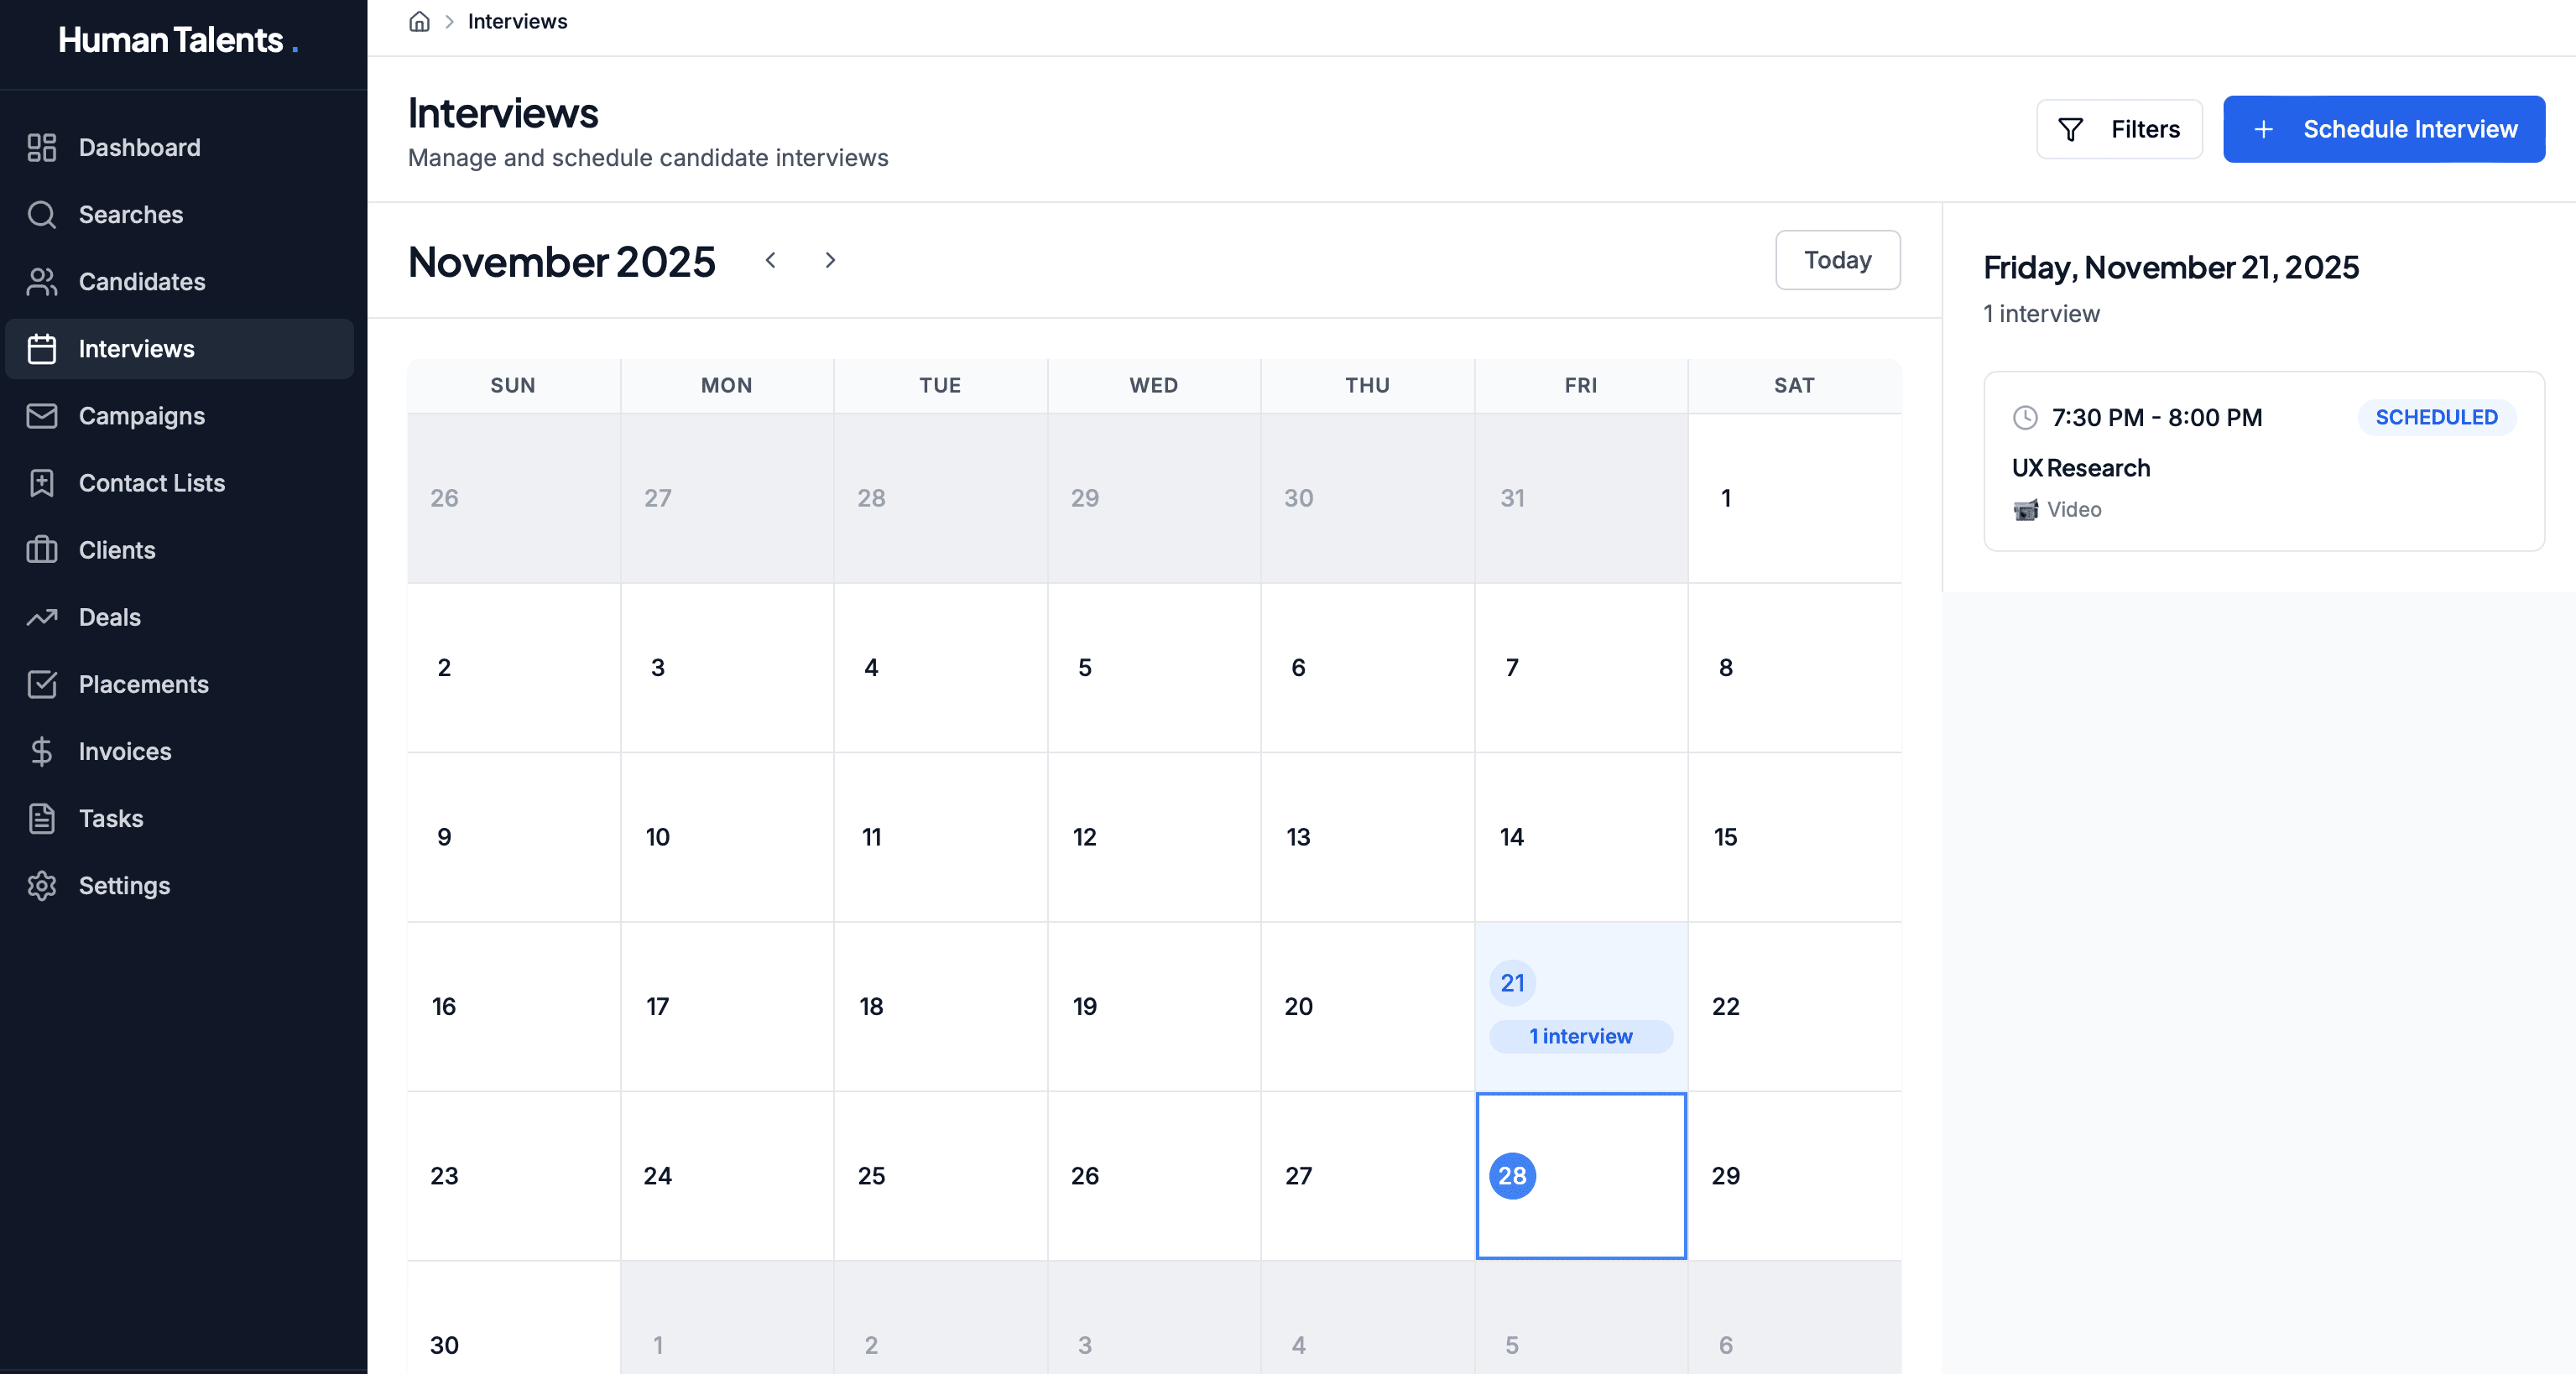Click the Candidates people icon
The image size is (2576, 1374).
(x=42, y=281)
